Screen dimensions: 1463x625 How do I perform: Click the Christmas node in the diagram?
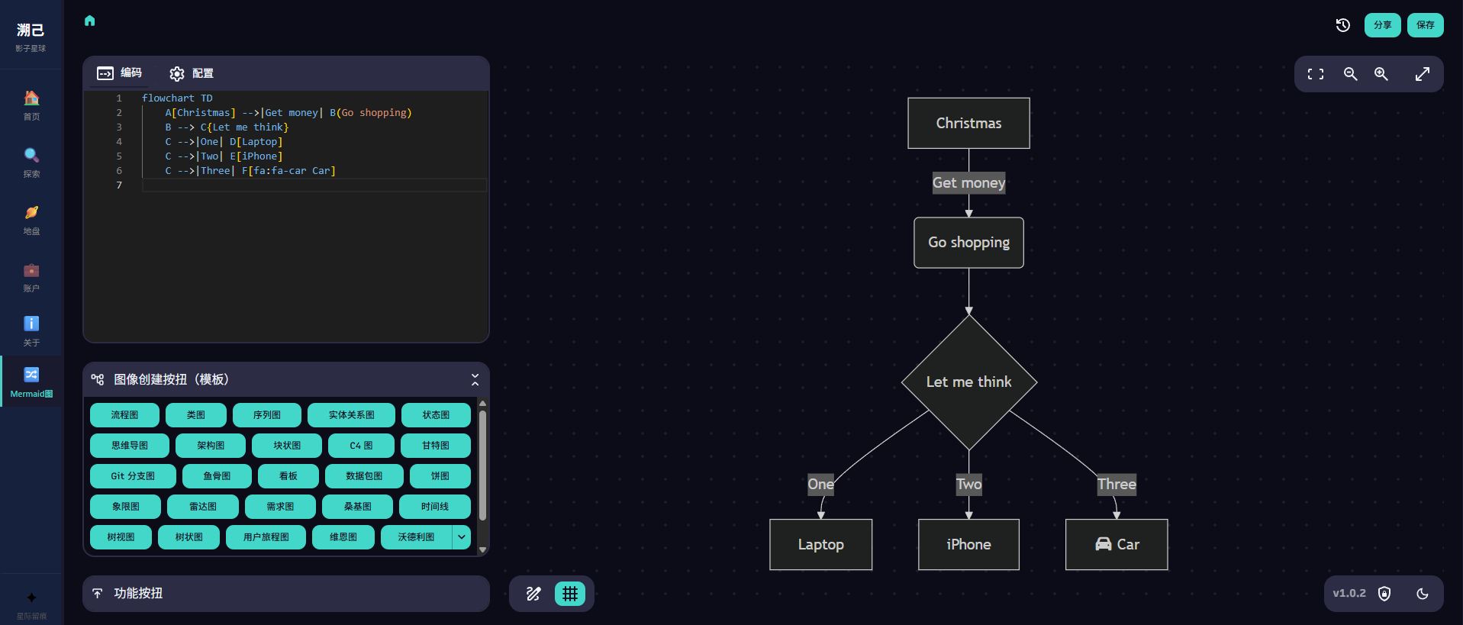pos(968,123)
